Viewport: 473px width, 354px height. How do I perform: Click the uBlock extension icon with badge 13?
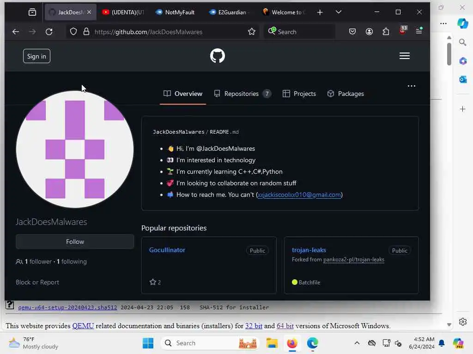pos(403,30)
